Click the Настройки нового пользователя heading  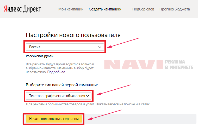point(73,35)
